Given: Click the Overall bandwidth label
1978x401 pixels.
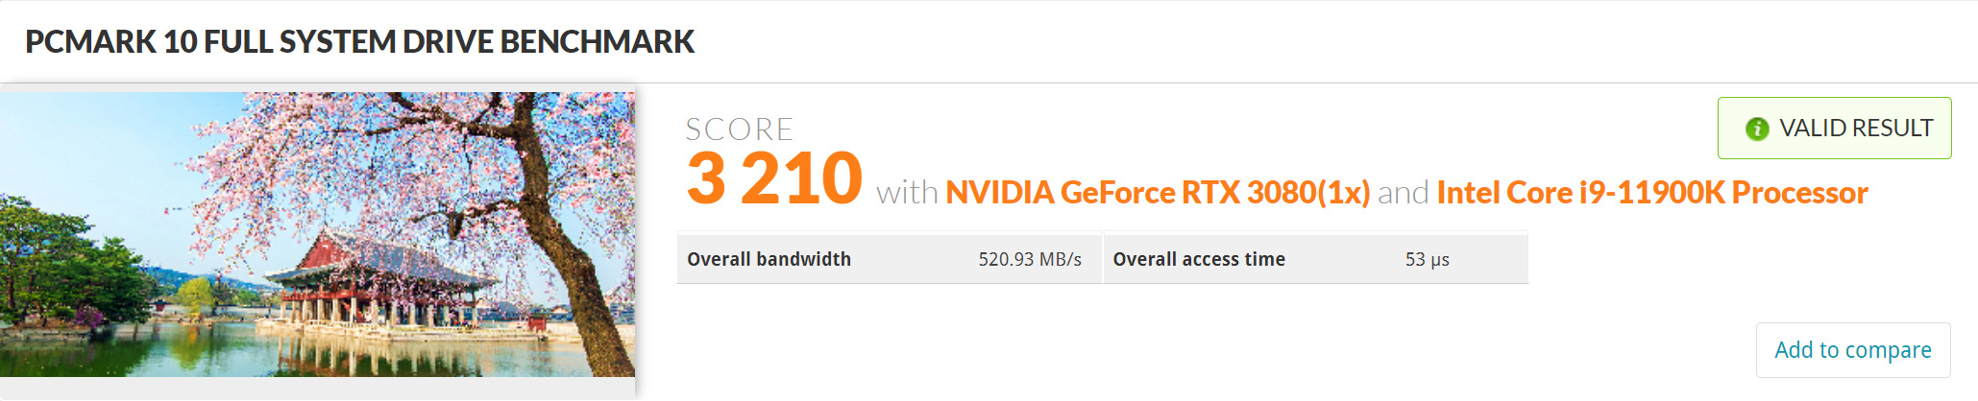Looking at the screenshot, I should (769, 259).
